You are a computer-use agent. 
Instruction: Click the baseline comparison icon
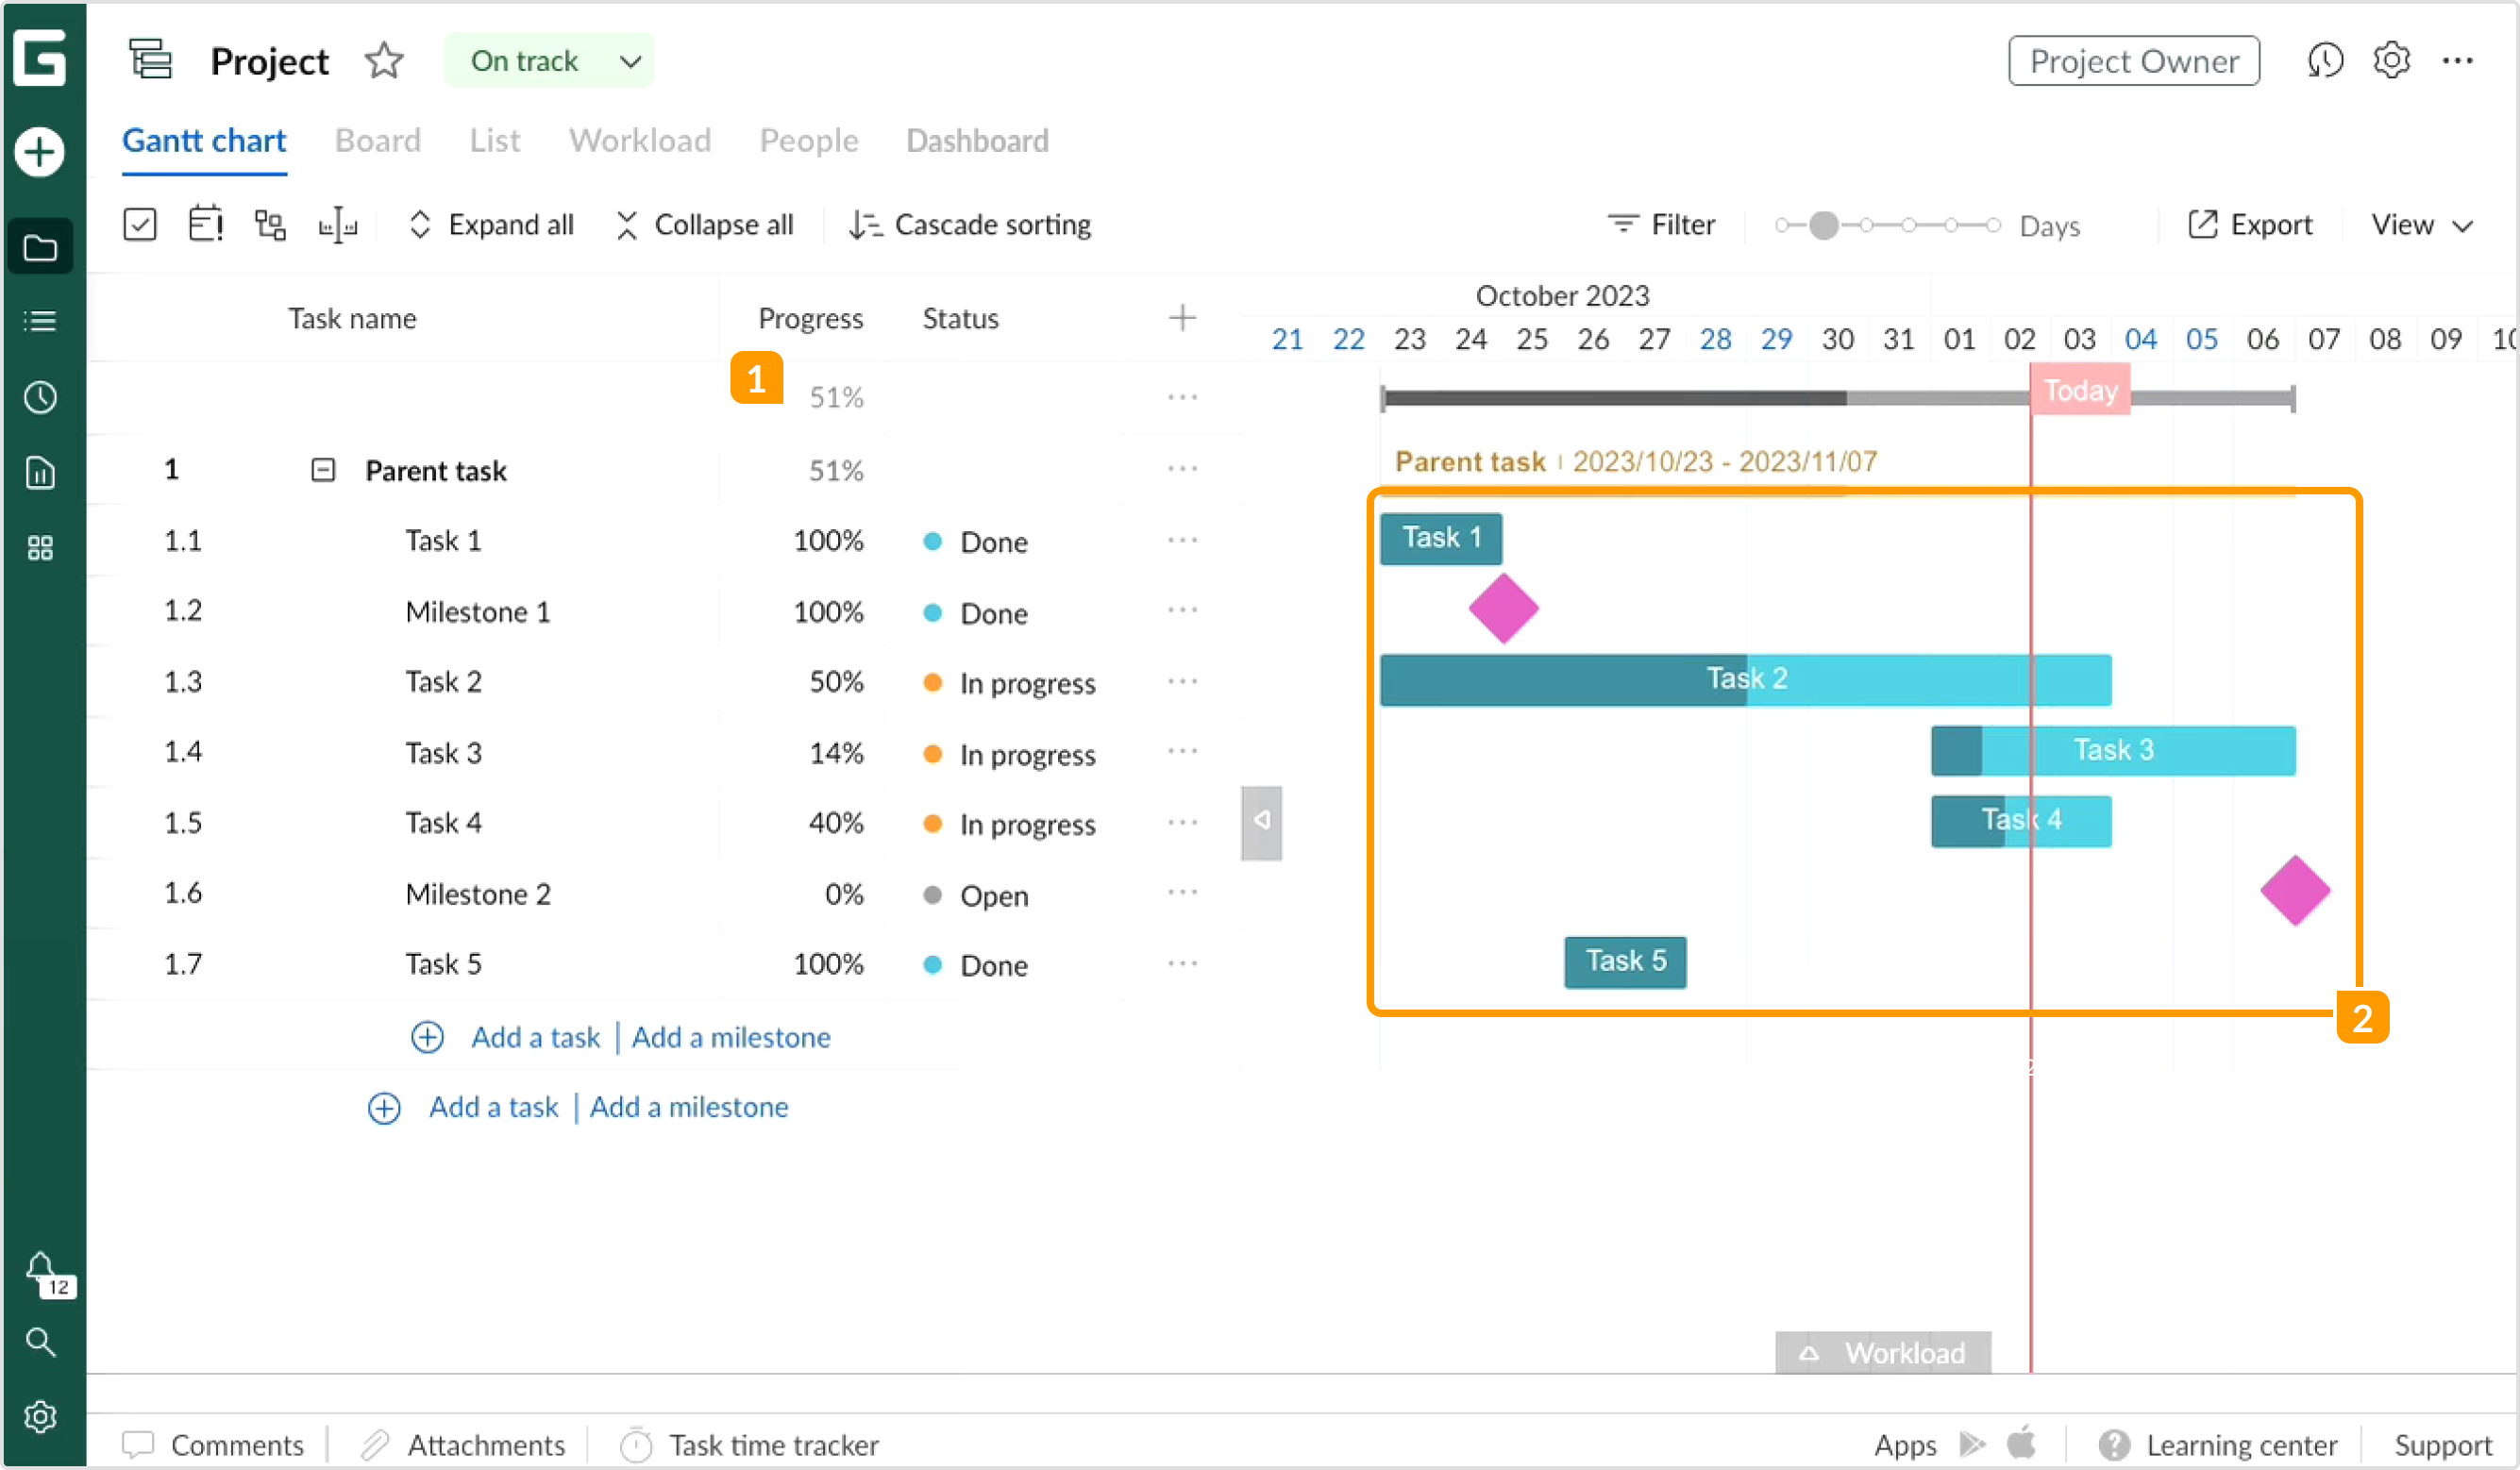pos(338,224)
